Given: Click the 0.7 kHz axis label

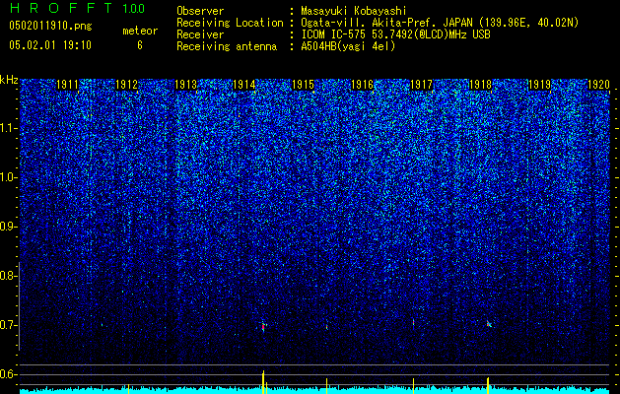Looking at the screenshot, I should click(8, 325).
